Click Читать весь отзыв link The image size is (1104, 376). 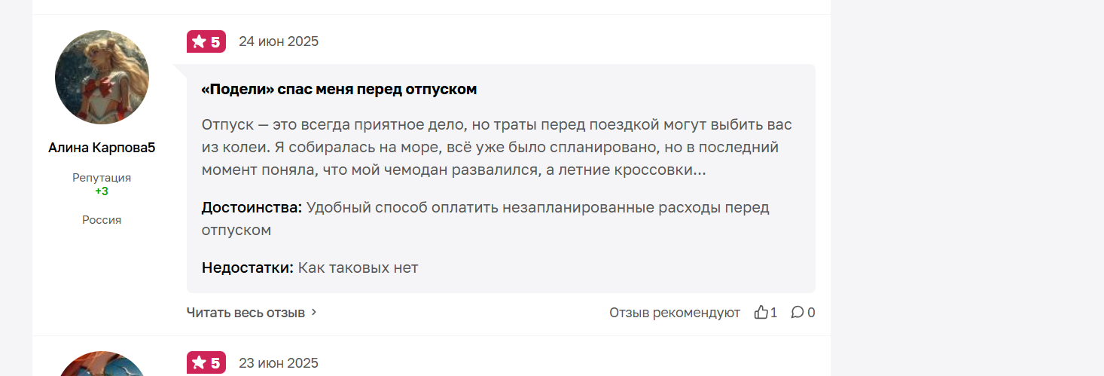click(246, 312)
